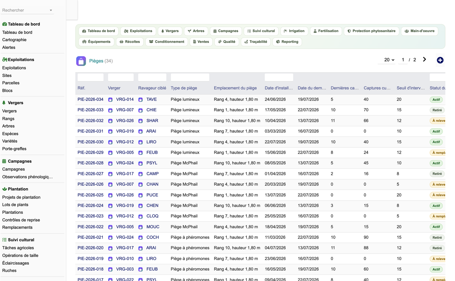Open the Main-d'oeuvre tab
This screenshot has width=455, height=281.
[x=419, y=31]
